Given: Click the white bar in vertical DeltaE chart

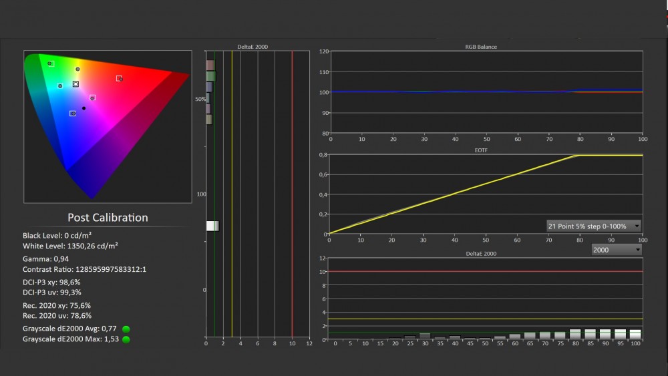Looking at the screenshot, I should (212, 226).
